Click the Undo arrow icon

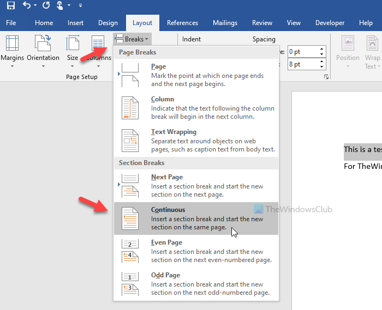[27, 5]
